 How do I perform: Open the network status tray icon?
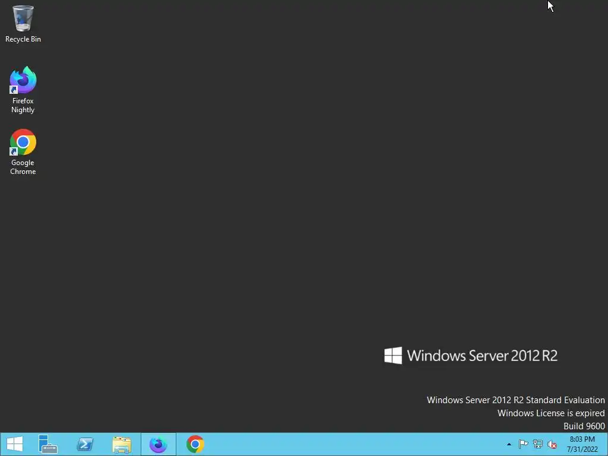(538, 444)
